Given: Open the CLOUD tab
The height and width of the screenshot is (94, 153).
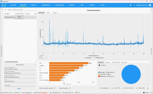Looking at the screenshot, I should click(102, 5).
